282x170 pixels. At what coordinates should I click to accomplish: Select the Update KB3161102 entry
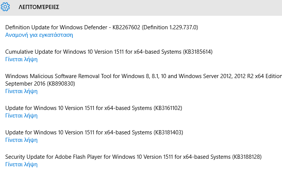[94, 108]
